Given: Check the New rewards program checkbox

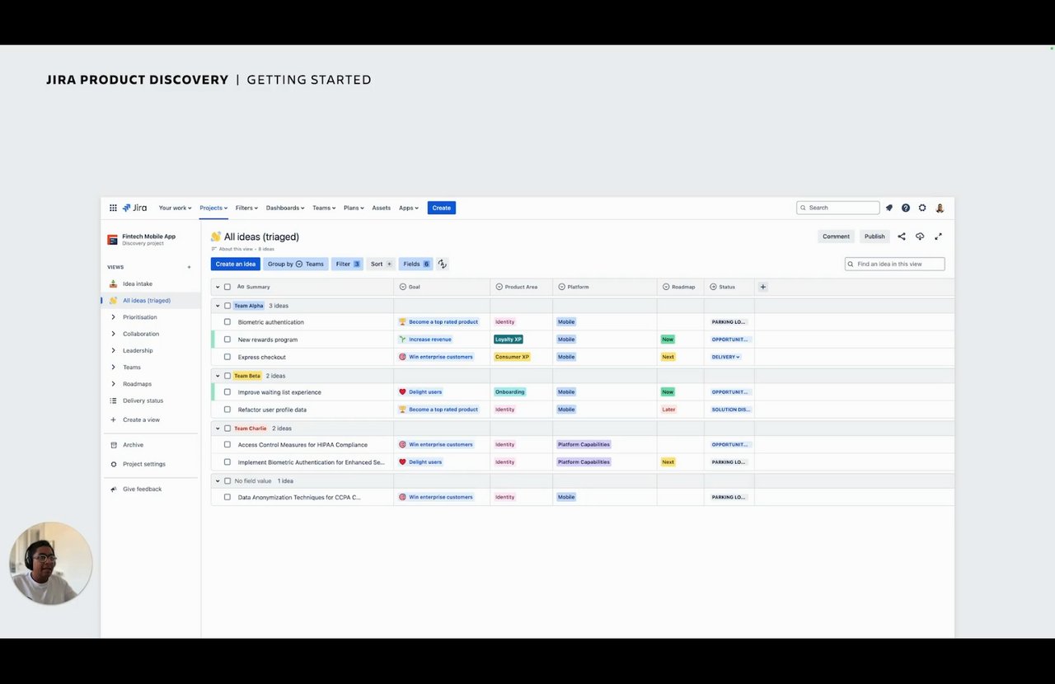Looking at the screenshot, I should (227, 340).
